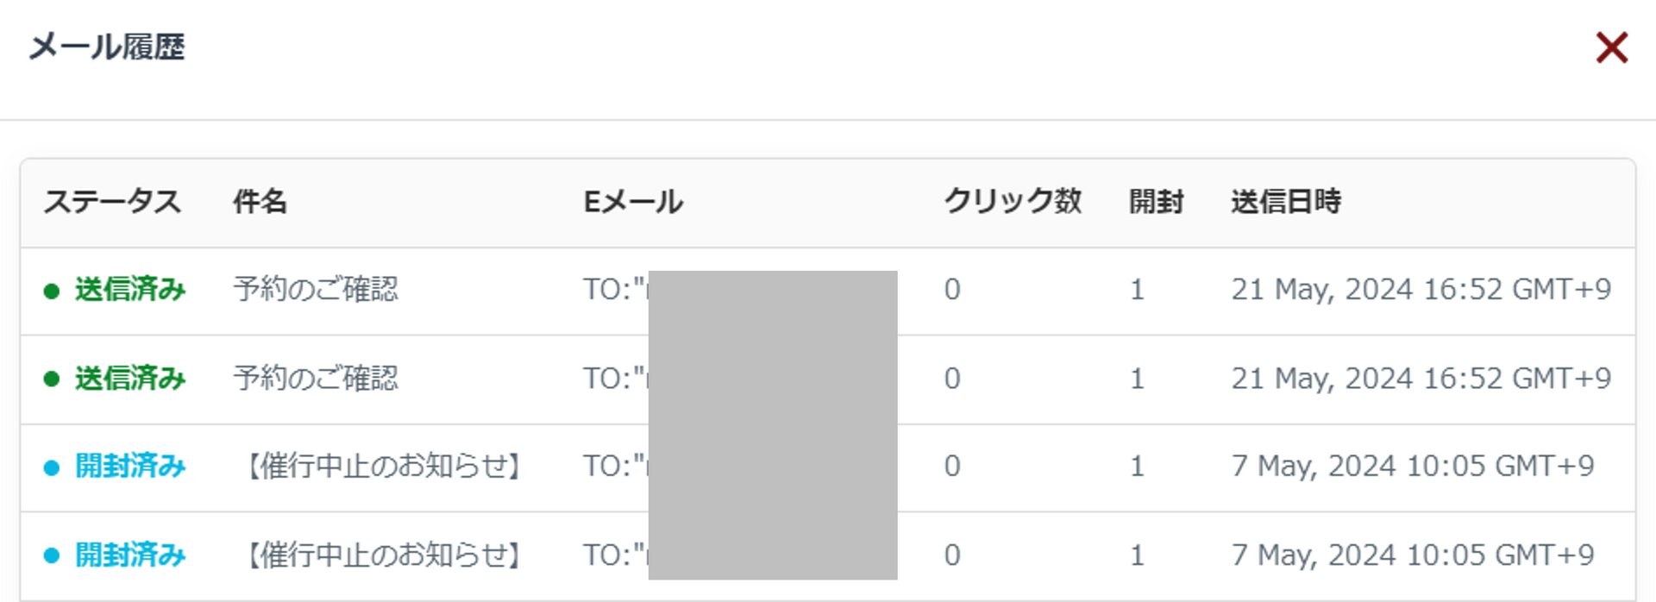Click the 送信日時 column header
This screenshot has height=602, width=1656.
pyautogui.click(x=1285, y=202)
